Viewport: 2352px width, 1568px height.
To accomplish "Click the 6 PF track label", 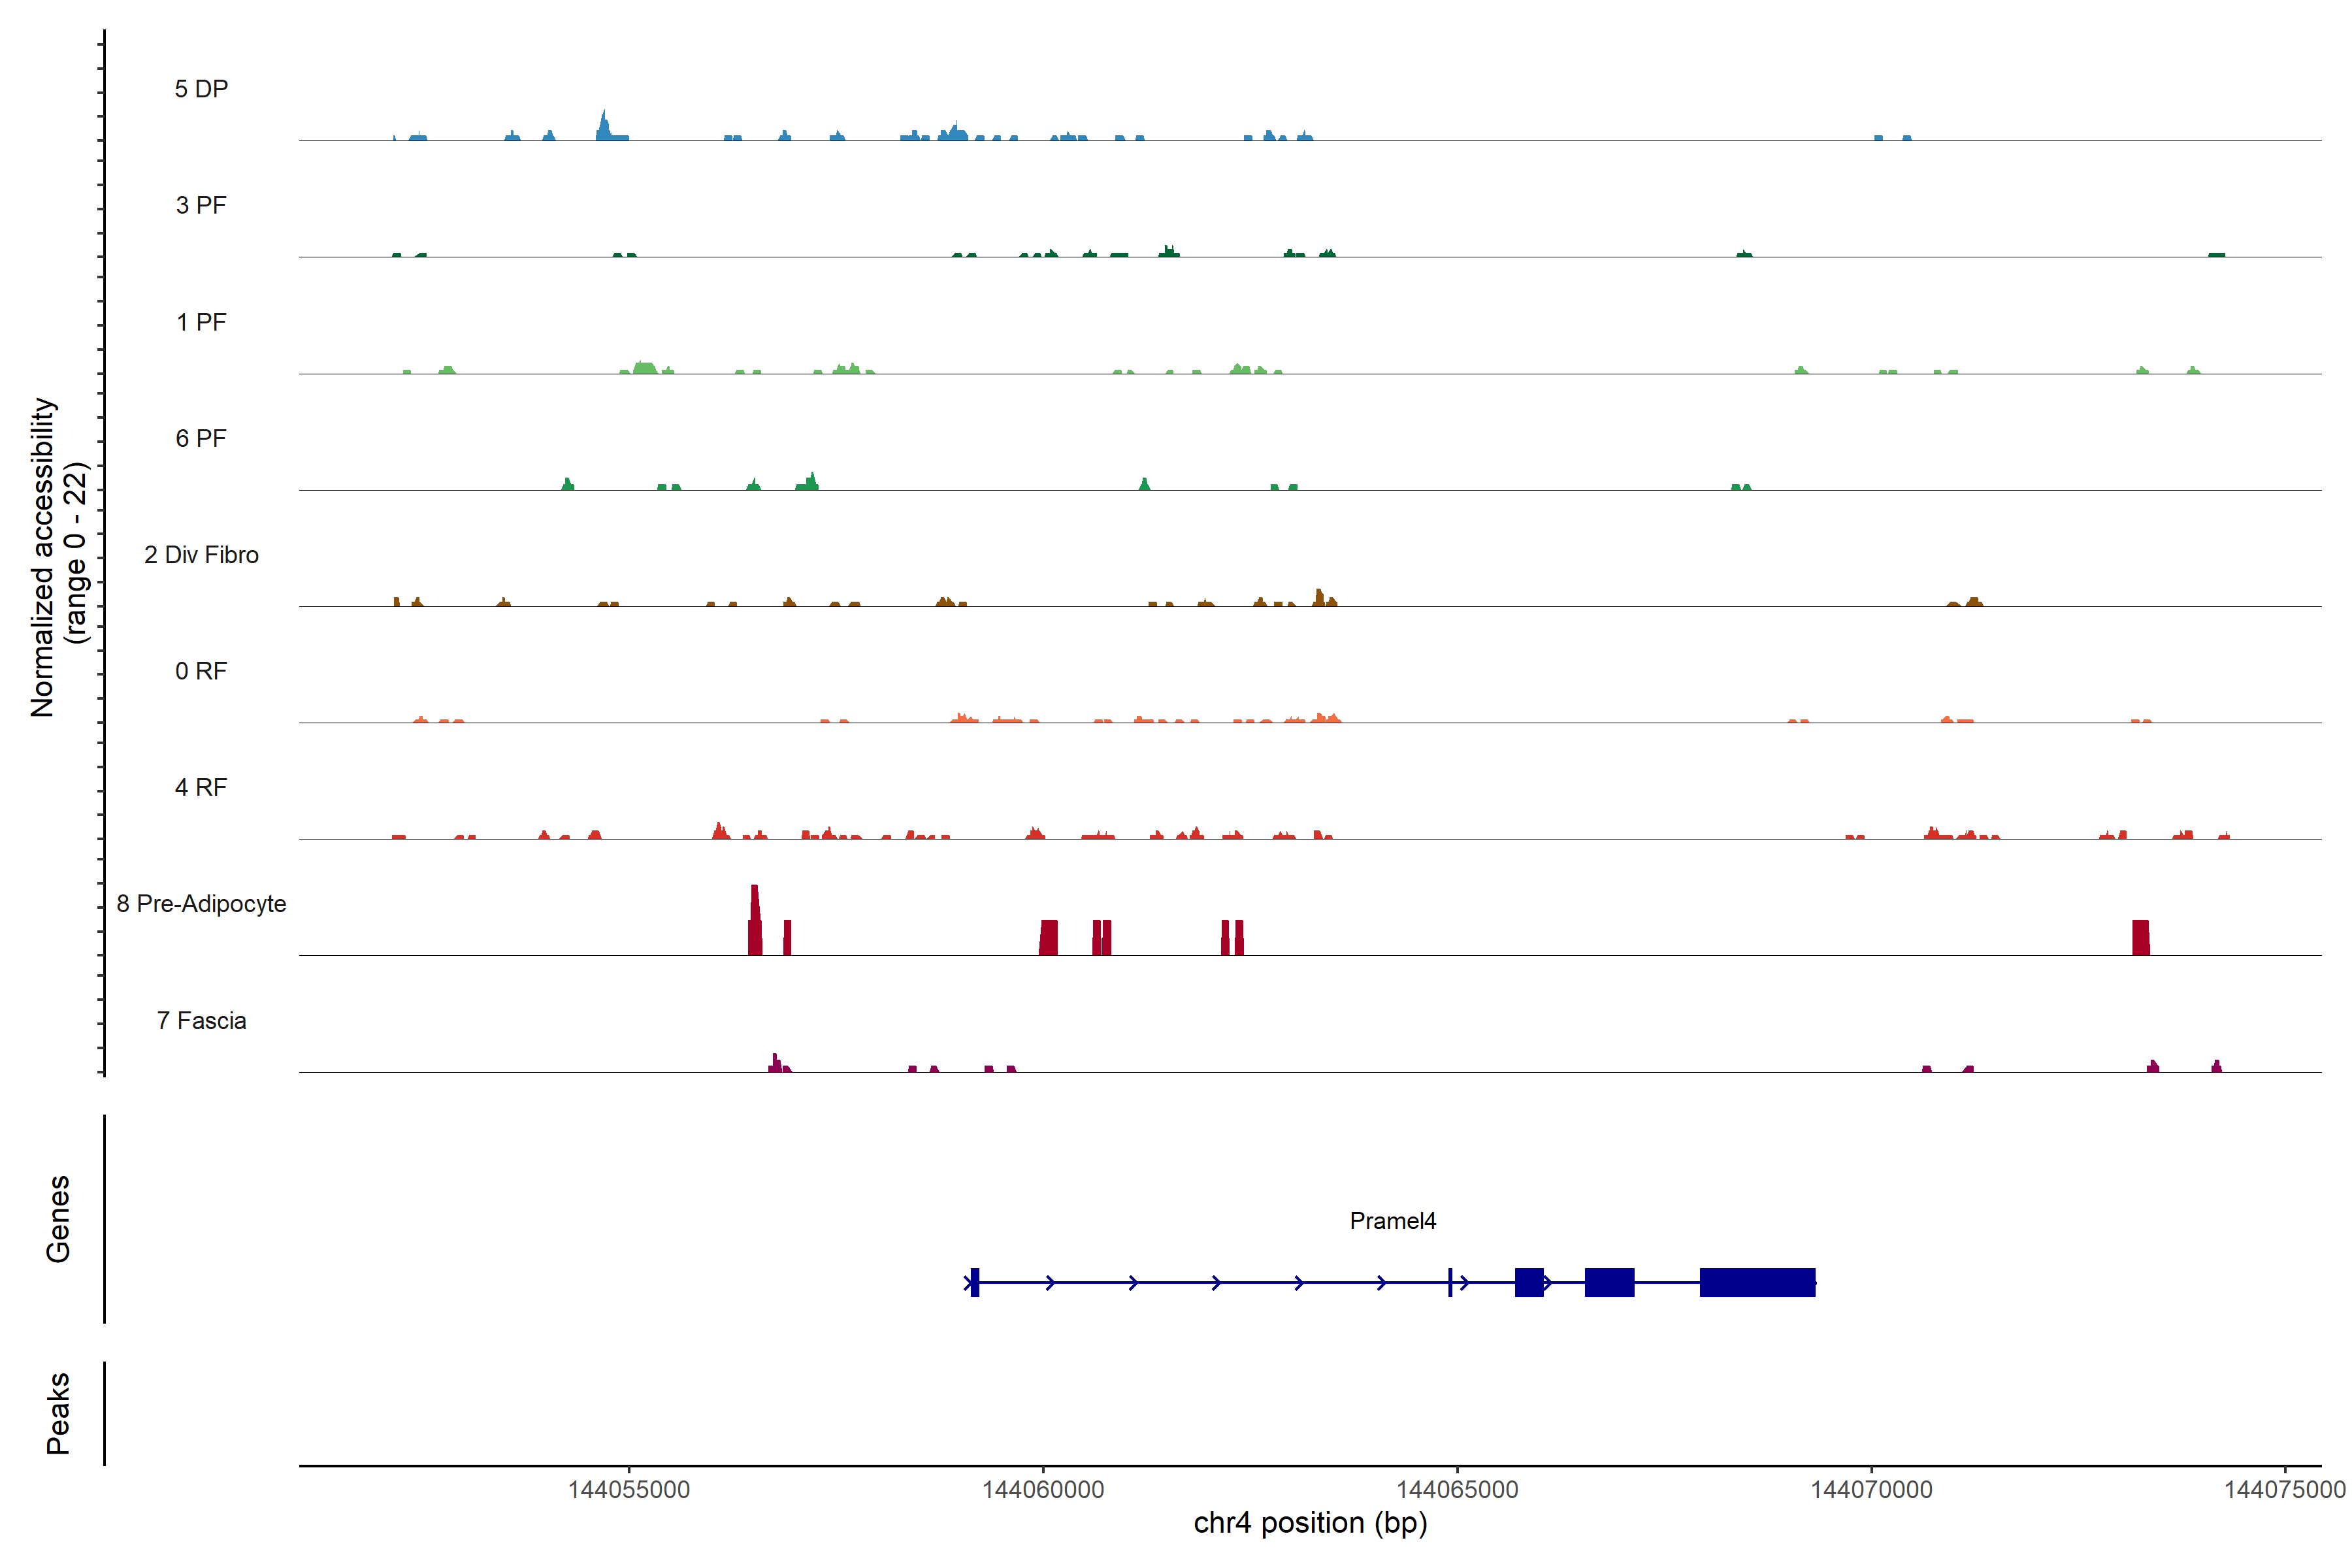I will pos(201,438).
